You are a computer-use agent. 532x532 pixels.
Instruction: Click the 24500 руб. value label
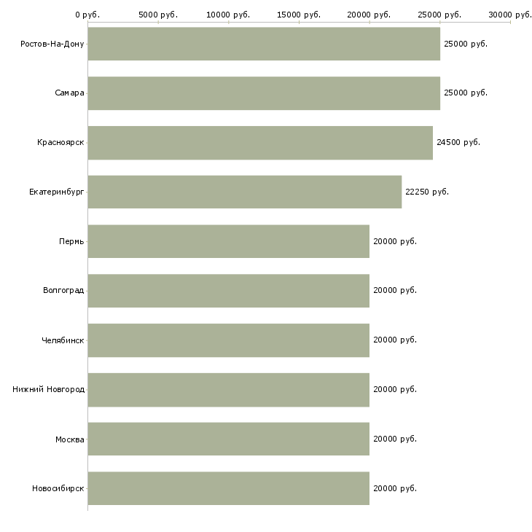pyautogui.click(x=458, y=143)
